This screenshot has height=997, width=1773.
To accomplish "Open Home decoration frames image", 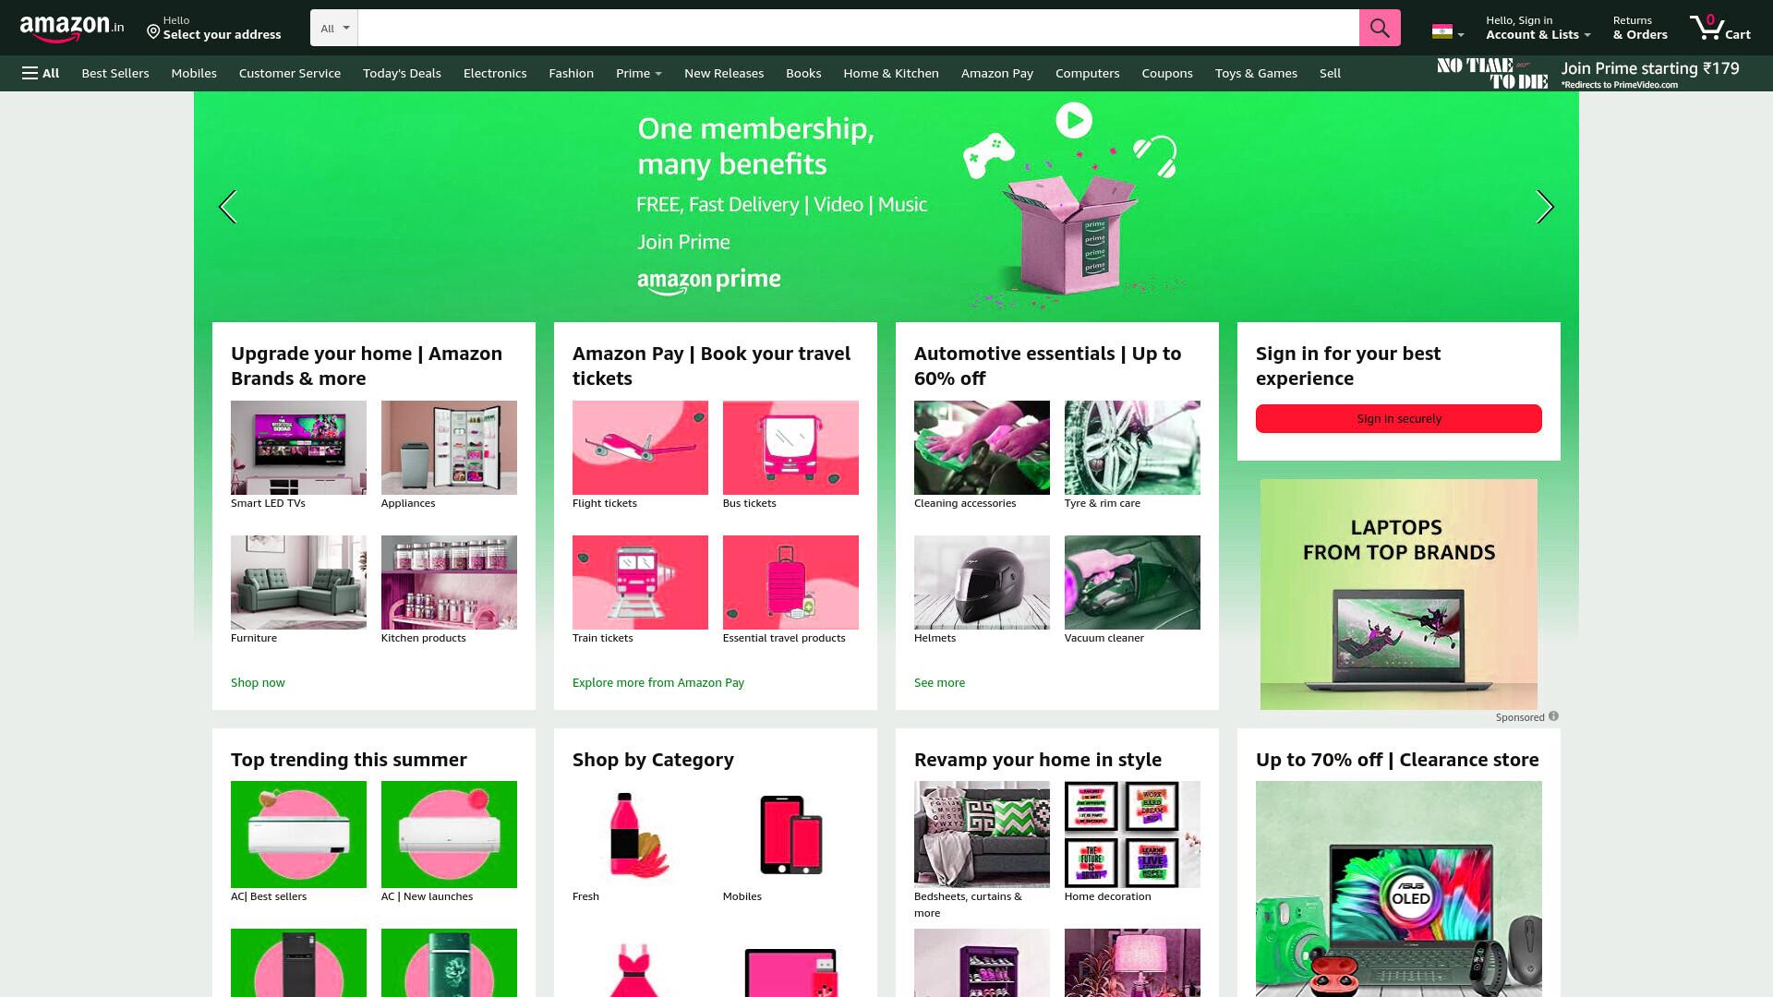I will [x=1132, y=835].
